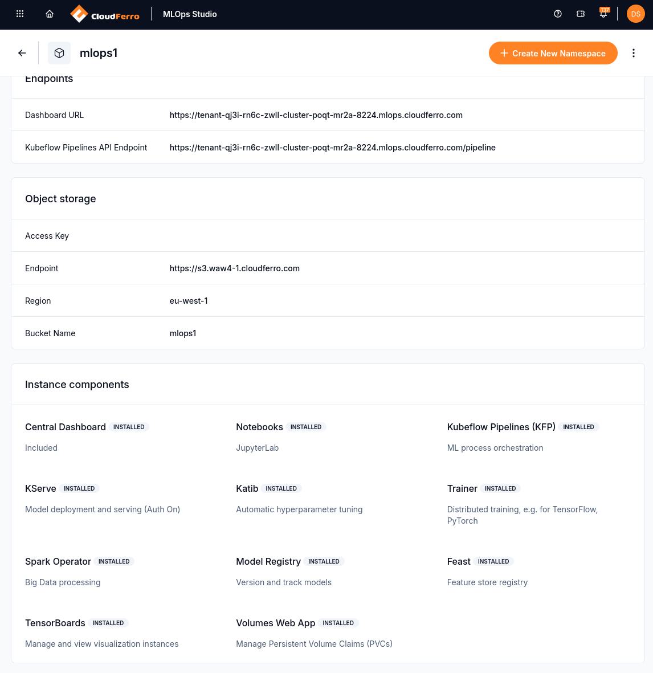This screenshot has height=673, width=653.
Task: Click the CloudFerro logo
Action: point(105,14)
